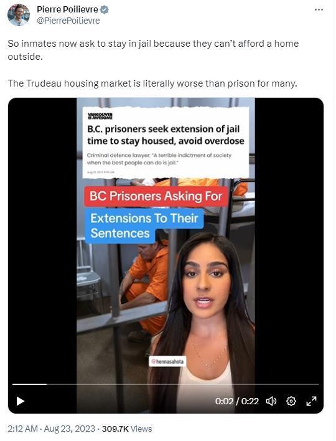Viewport: 336px width, 441px height.
Task: Click the 2:12 AM Aug 23, 2023 timestamp
Action: [52, 429]
